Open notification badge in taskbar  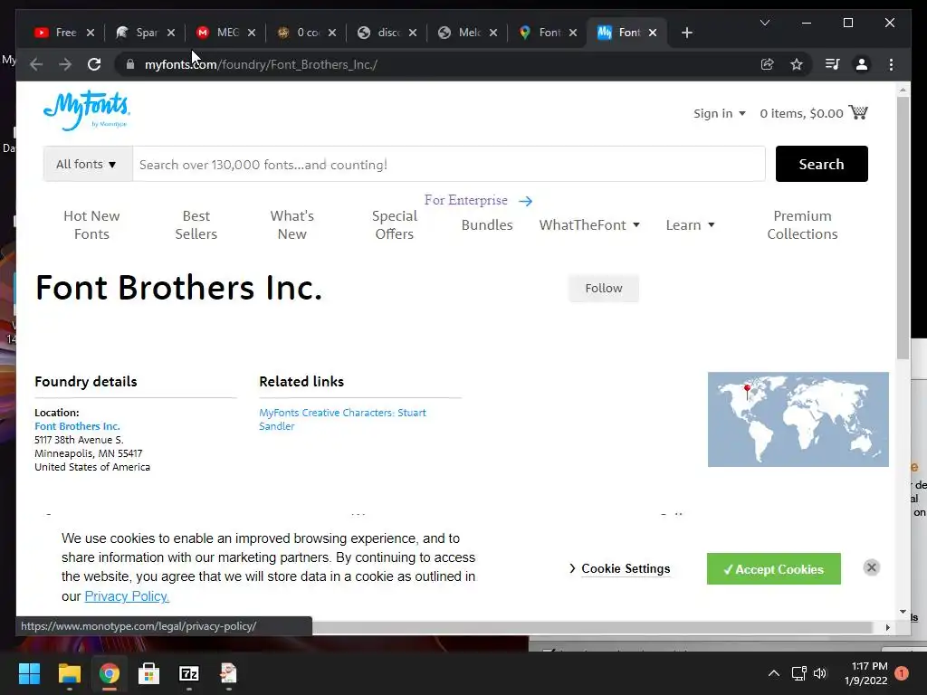click(902, 673)
